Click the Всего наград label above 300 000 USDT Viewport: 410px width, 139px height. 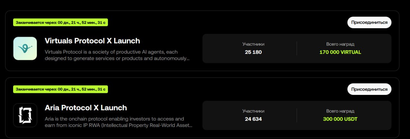340,111
